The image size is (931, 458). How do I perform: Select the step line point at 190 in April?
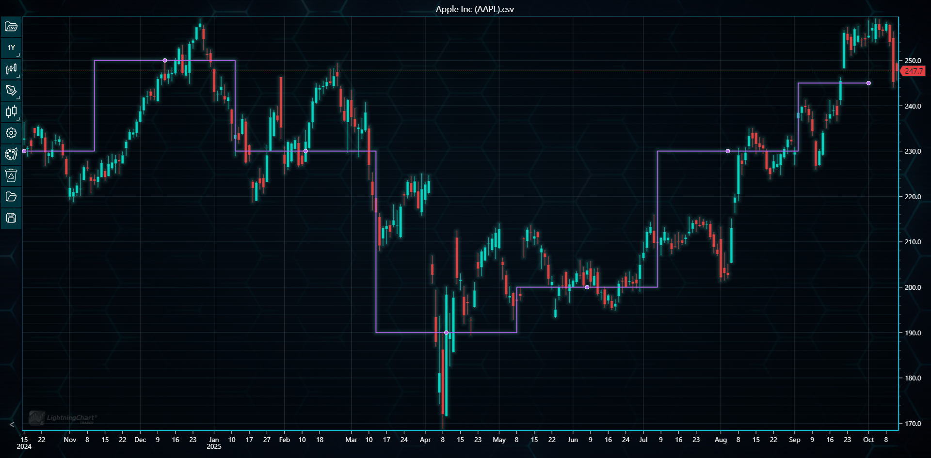tap(447, 332)
